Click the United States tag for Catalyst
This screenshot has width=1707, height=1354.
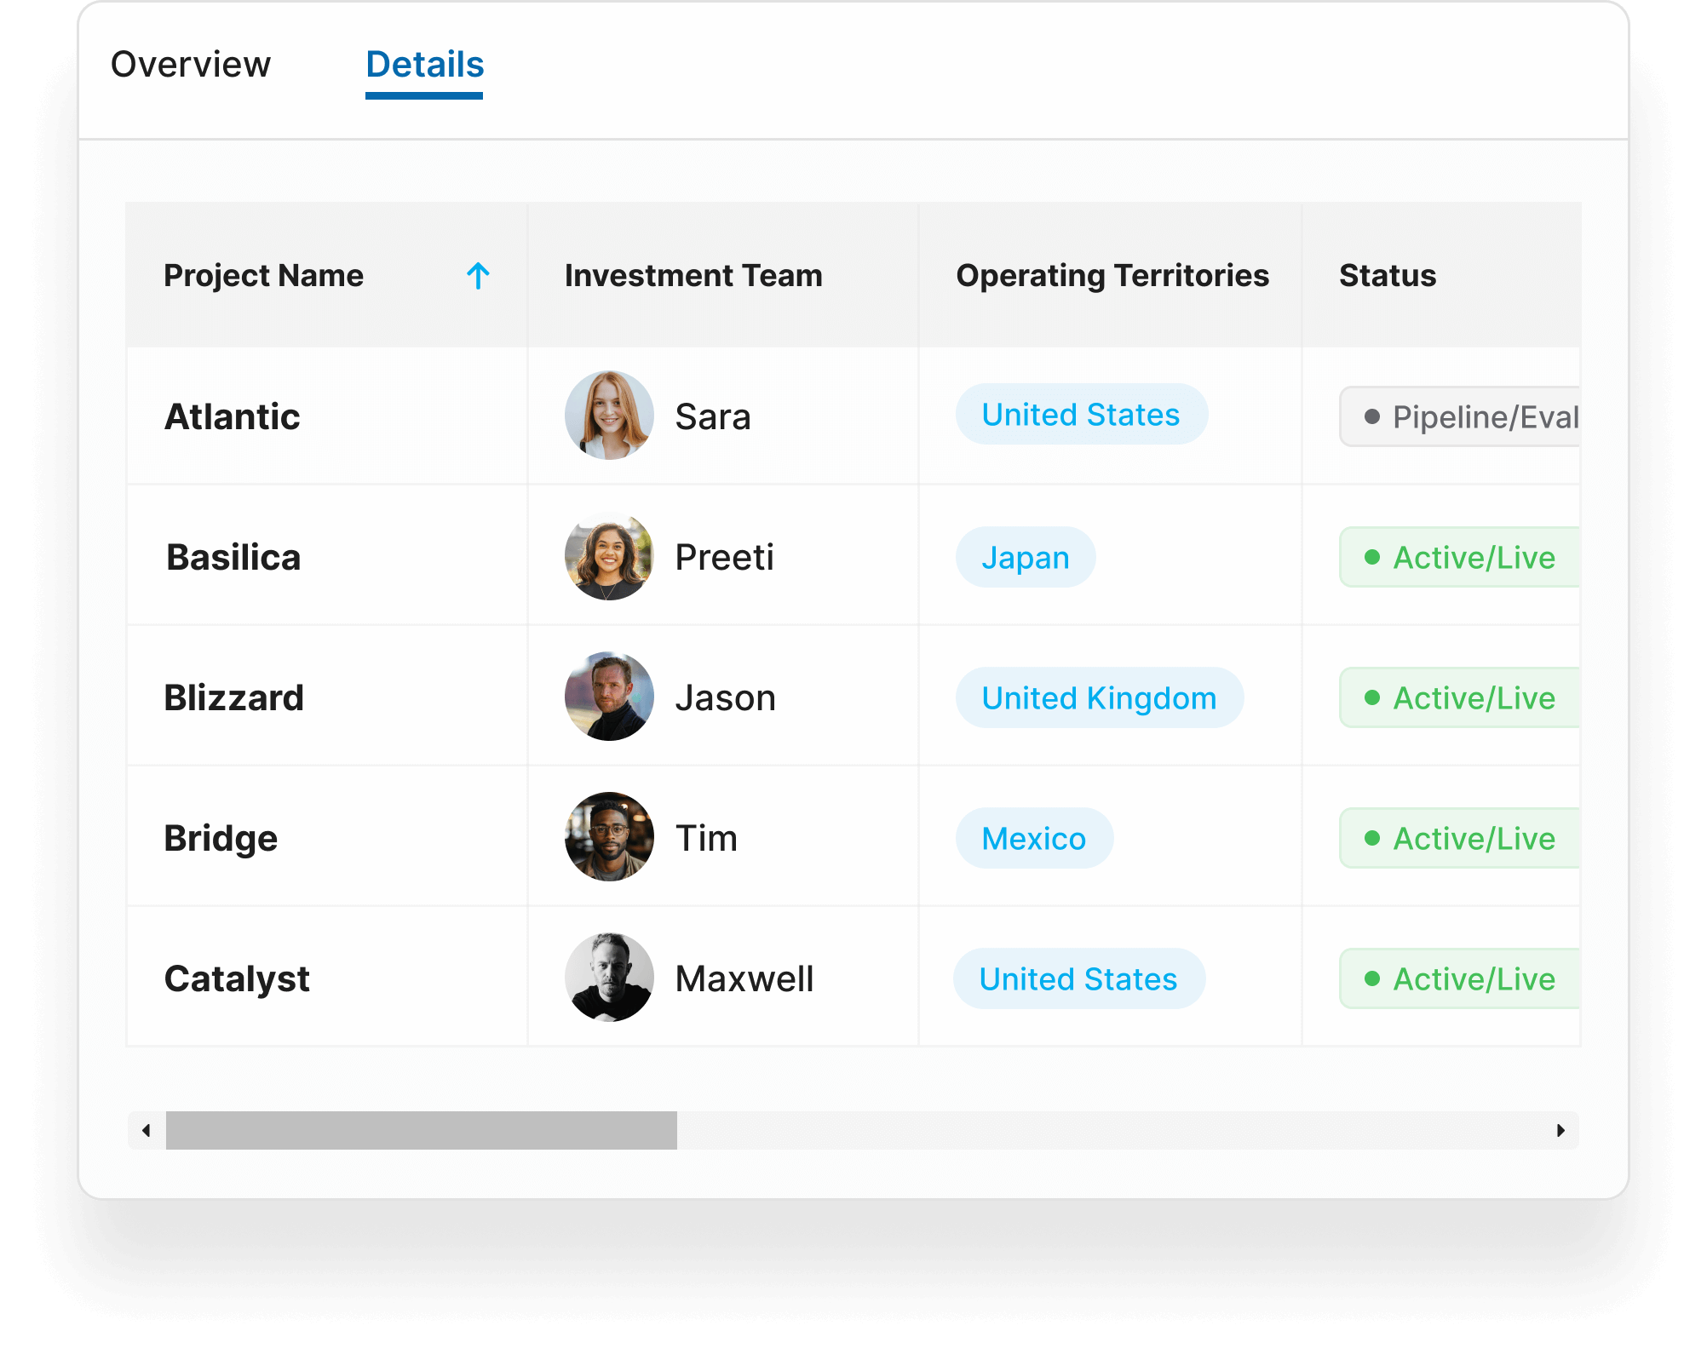[x=1079, y=977]
